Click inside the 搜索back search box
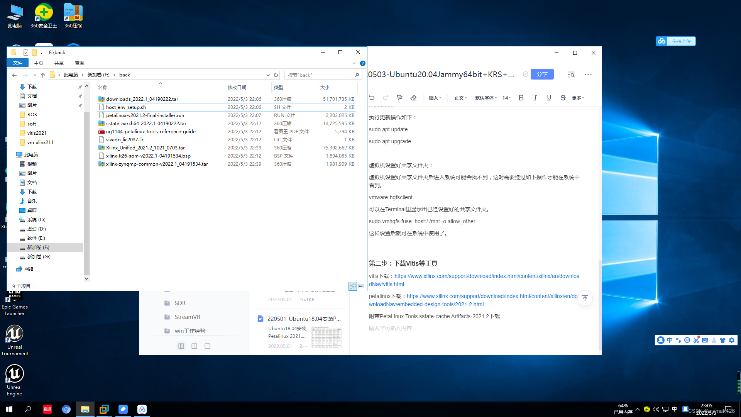The image size is (741, 417). 320,75
